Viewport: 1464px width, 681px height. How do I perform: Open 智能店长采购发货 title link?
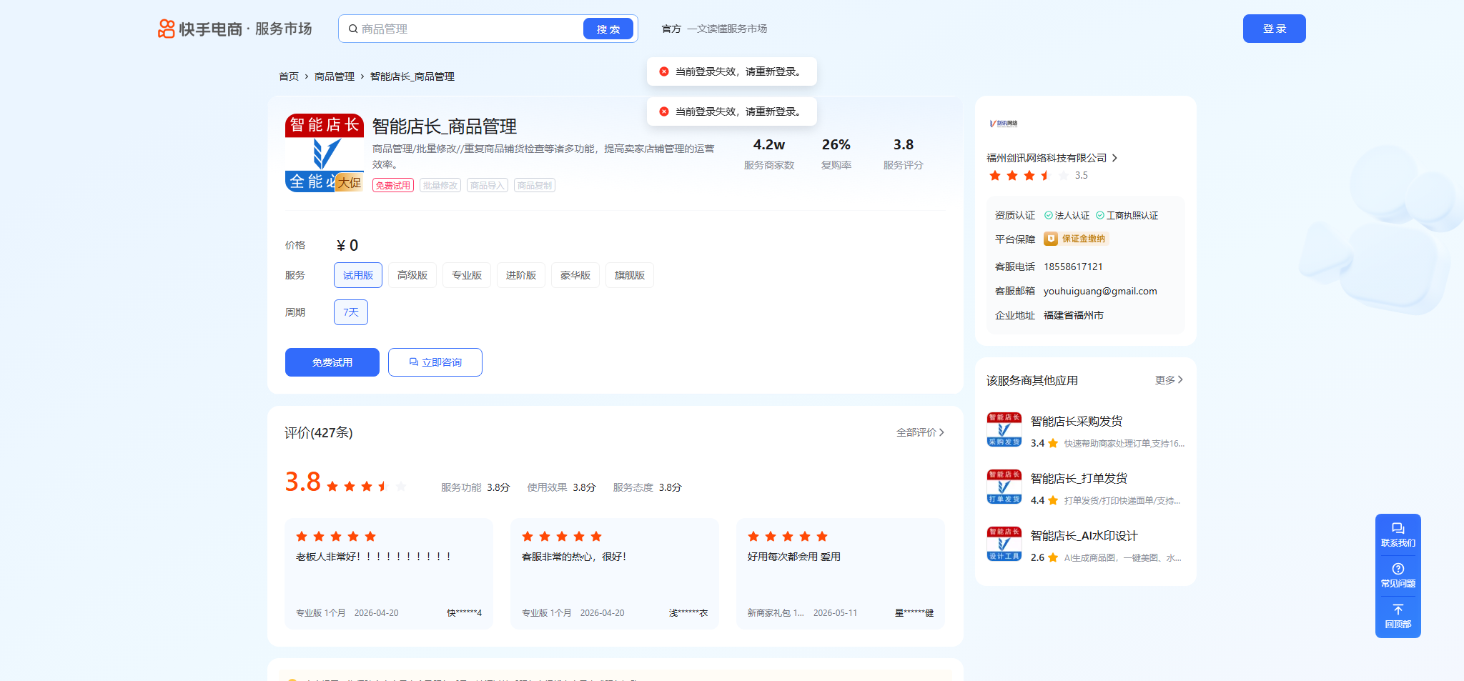[x=1077, y=422]
